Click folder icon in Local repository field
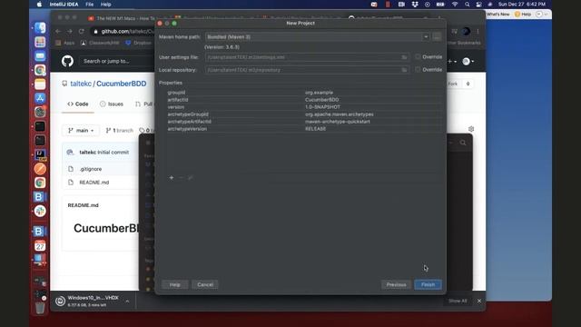This screenshot has width=581, height=327. coord(404,70)
